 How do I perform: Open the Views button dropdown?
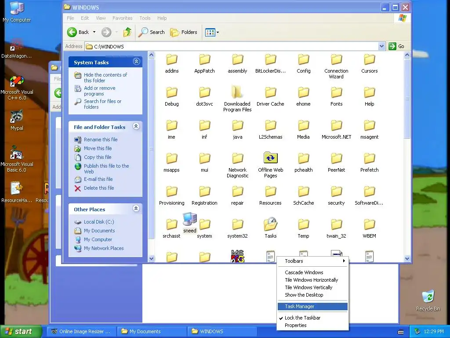(218, 32)
